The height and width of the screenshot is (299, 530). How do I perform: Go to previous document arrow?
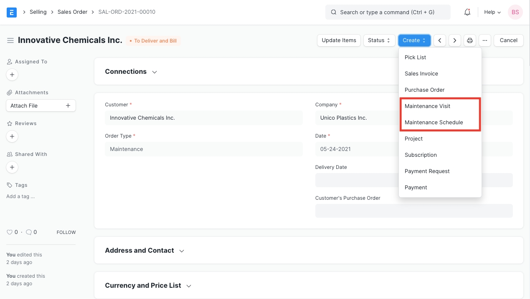[x=439, y=40]
